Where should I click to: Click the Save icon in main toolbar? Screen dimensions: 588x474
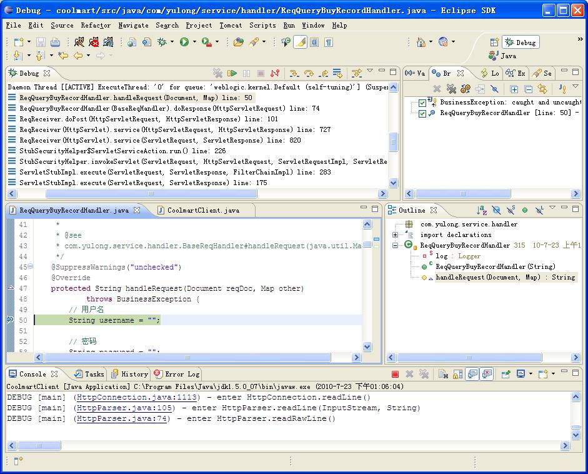coord(41,42)
